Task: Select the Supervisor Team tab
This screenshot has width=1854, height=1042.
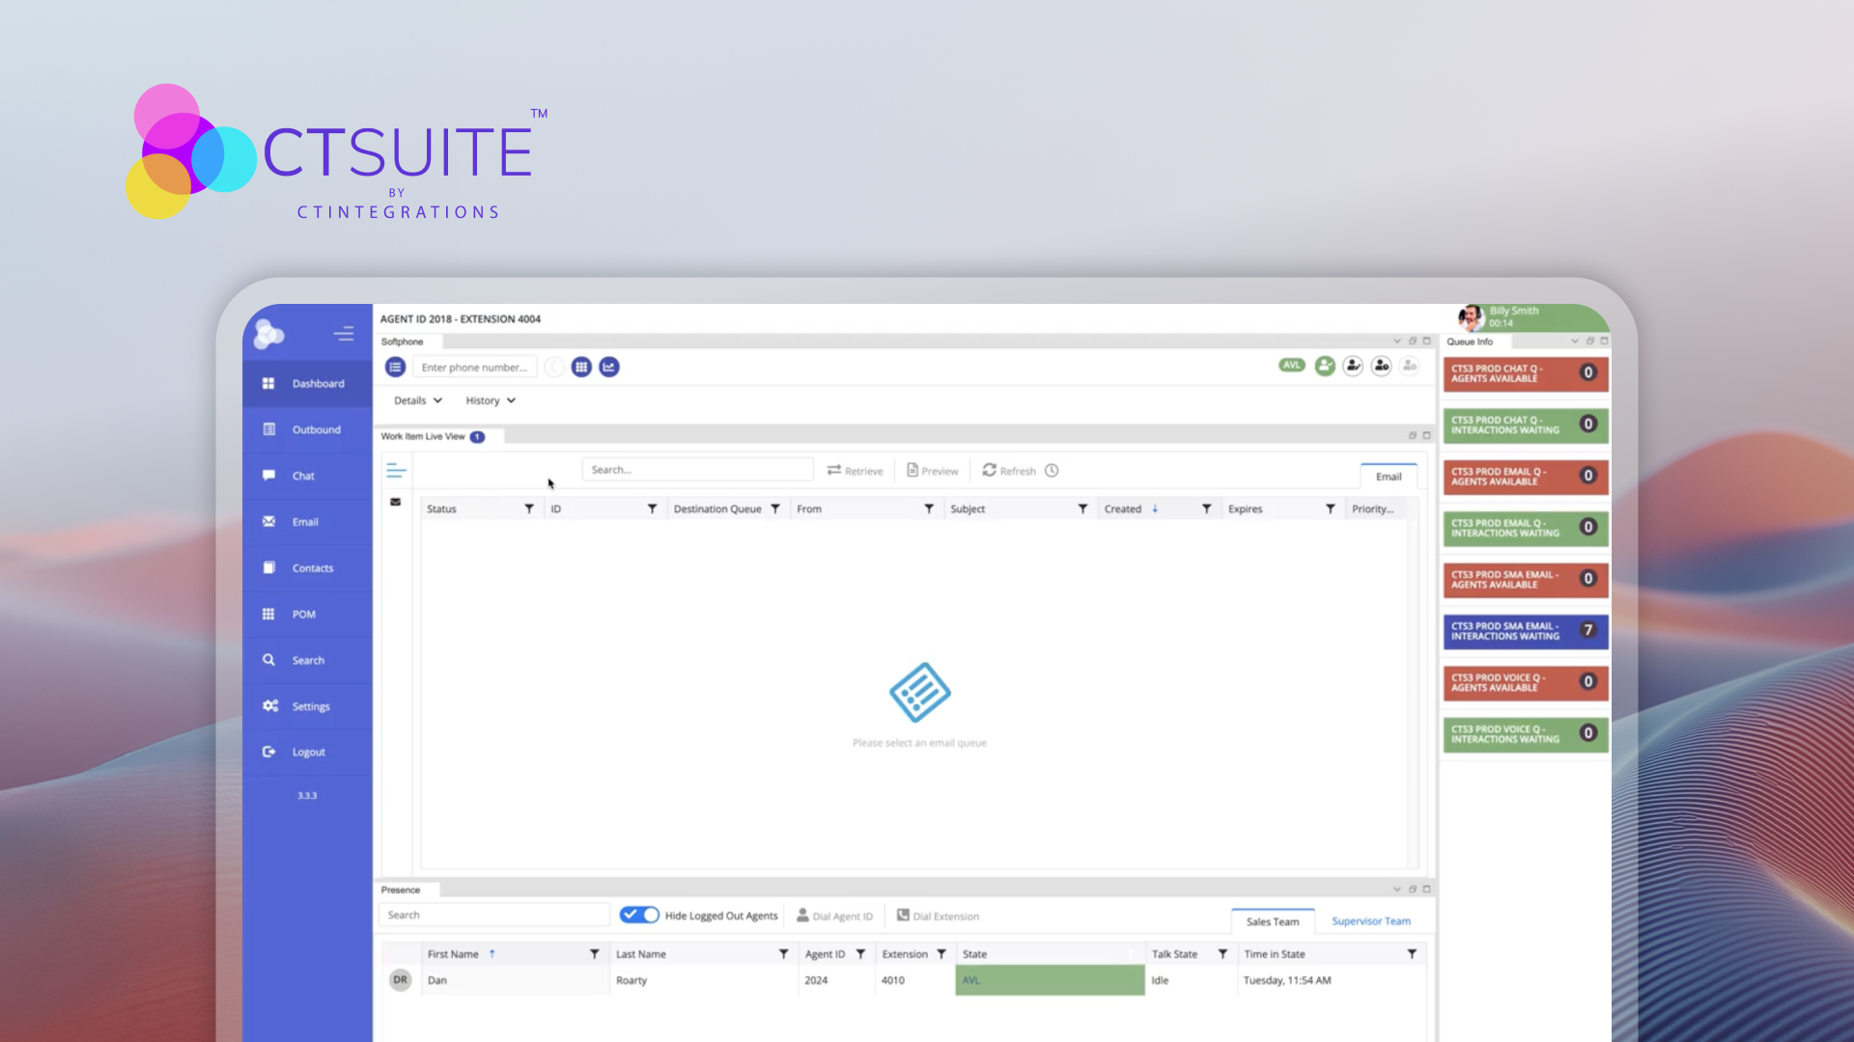Action: coord(1371,921)
